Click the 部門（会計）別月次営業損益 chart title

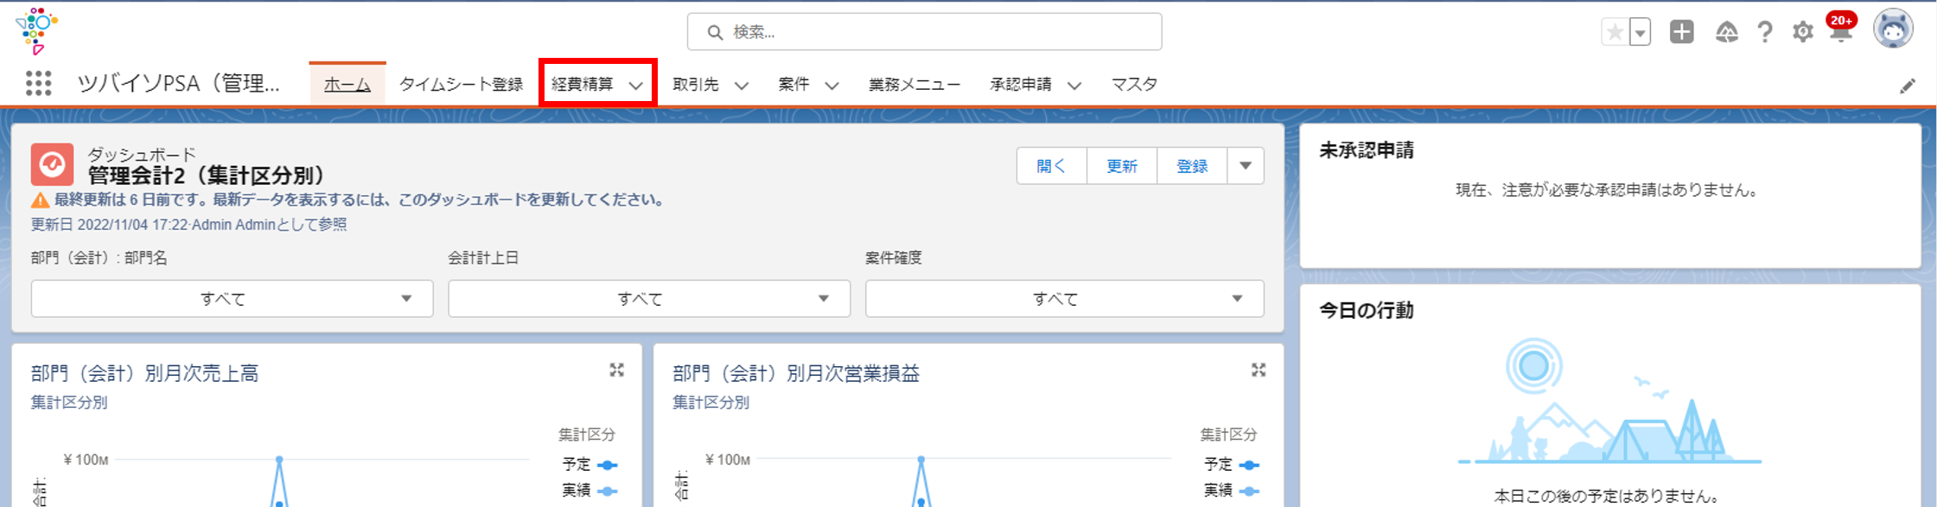796,373
